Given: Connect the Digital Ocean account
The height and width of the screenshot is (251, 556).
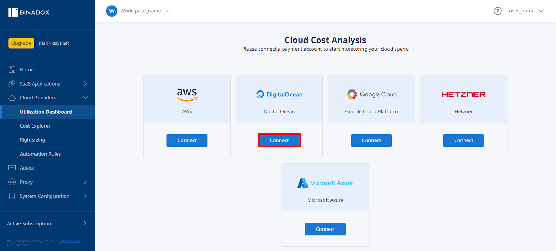Looking at the screenshot, I should tap(279, 140).
